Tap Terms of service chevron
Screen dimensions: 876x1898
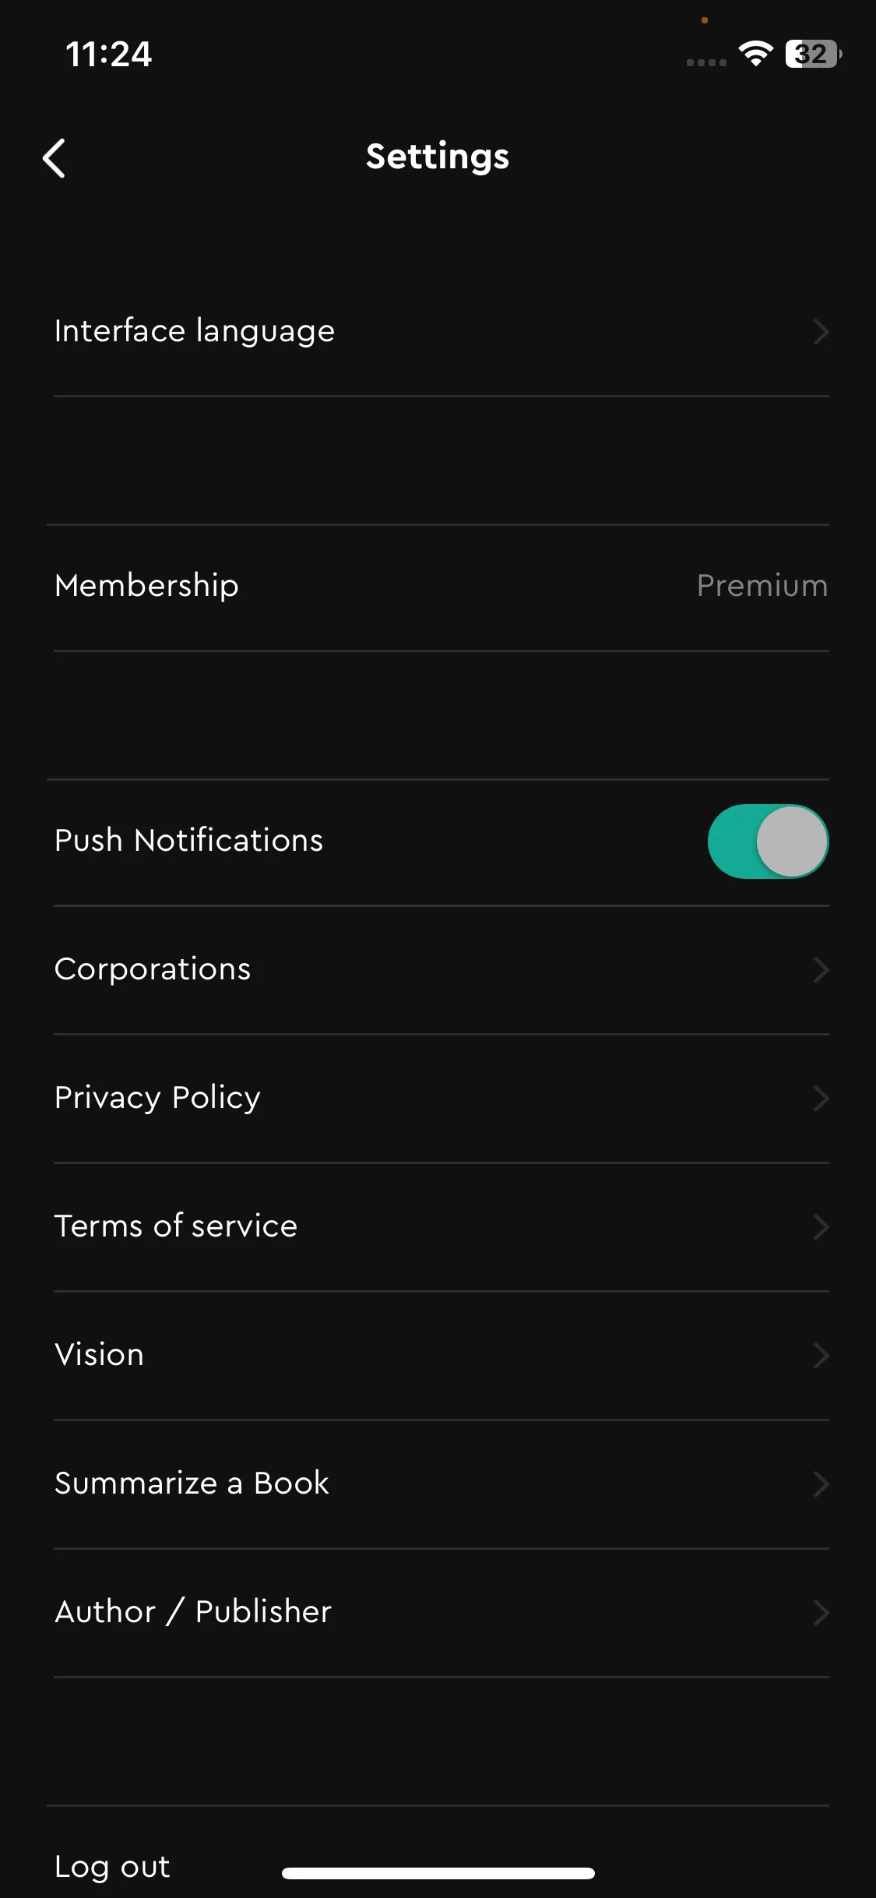(x=821, y=1227)
